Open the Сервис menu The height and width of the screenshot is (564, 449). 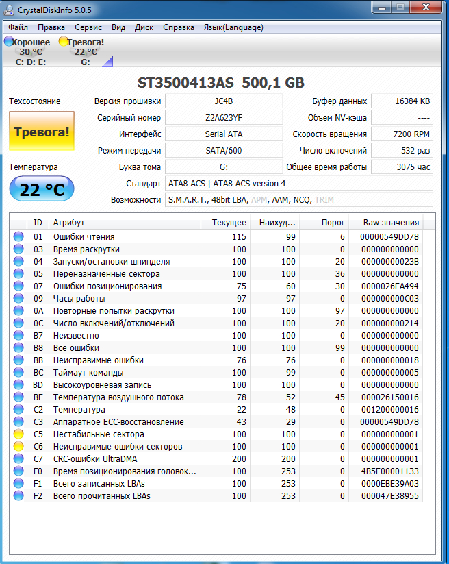88,27
